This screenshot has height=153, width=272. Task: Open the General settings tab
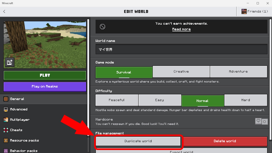coord(43,99)
